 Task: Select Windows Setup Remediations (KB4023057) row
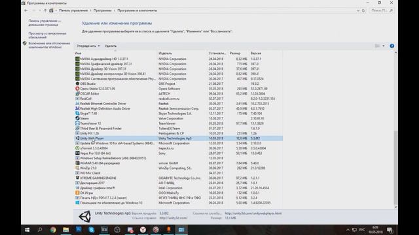point(178,158)
